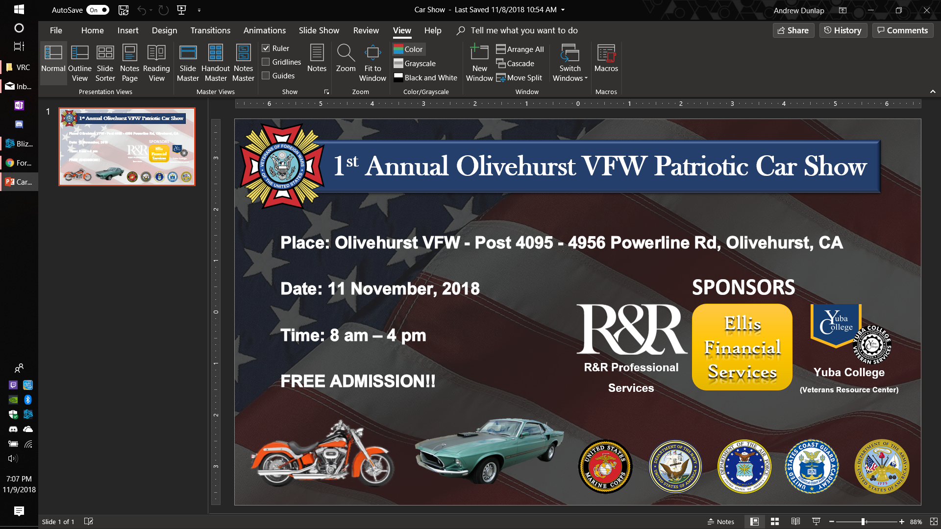Toggle AutoSave off
Viewport: 941px width, 529px height.
98,10
